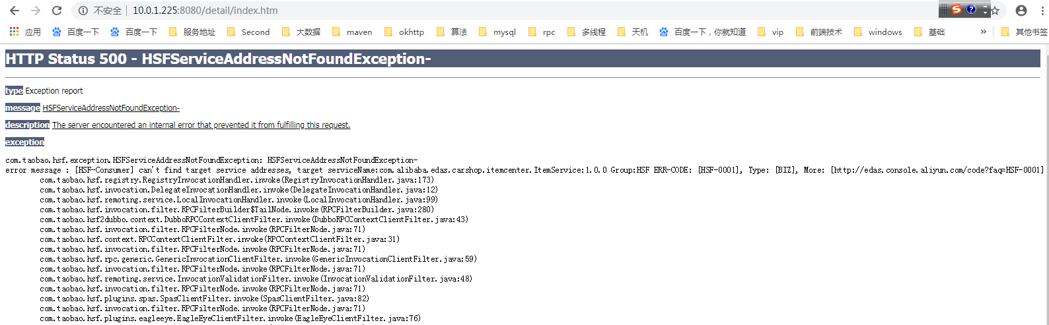Click the underlined HSFServiceAddressNotFoundException- message

tap(111, 108)
